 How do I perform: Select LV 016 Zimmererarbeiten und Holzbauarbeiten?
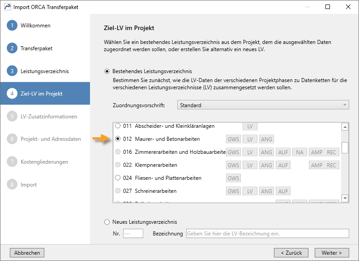coord(118,152)
